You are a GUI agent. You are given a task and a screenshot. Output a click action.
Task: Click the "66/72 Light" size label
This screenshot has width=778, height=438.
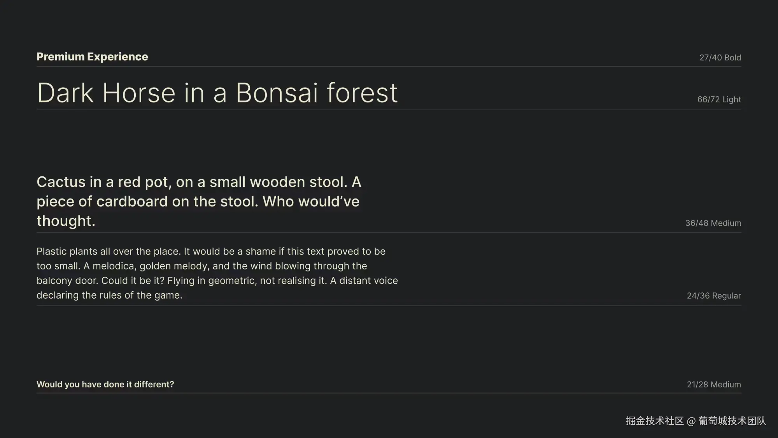719,99
